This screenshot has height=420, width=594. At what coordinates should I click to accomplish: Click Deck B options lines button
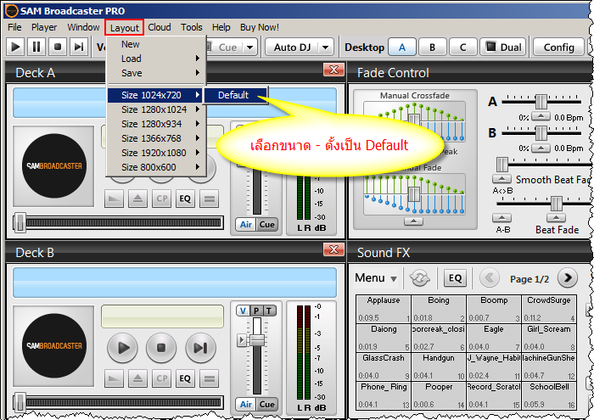209,378
